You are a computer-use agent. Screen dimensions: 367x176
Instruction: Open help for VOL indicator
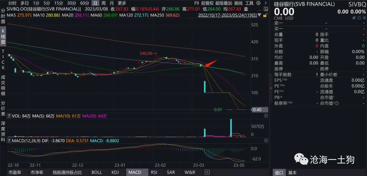(9, 116)
